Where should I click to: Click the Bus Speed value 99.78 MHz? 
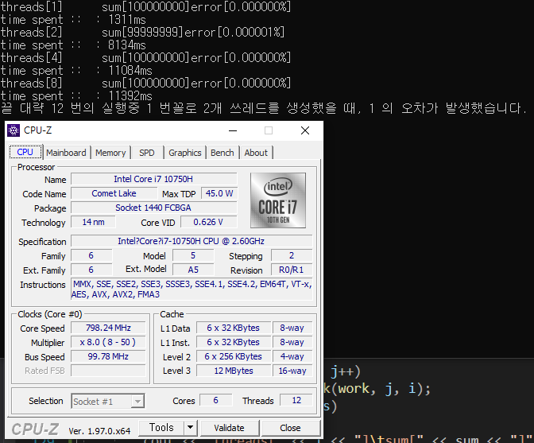tap(108, 356)
